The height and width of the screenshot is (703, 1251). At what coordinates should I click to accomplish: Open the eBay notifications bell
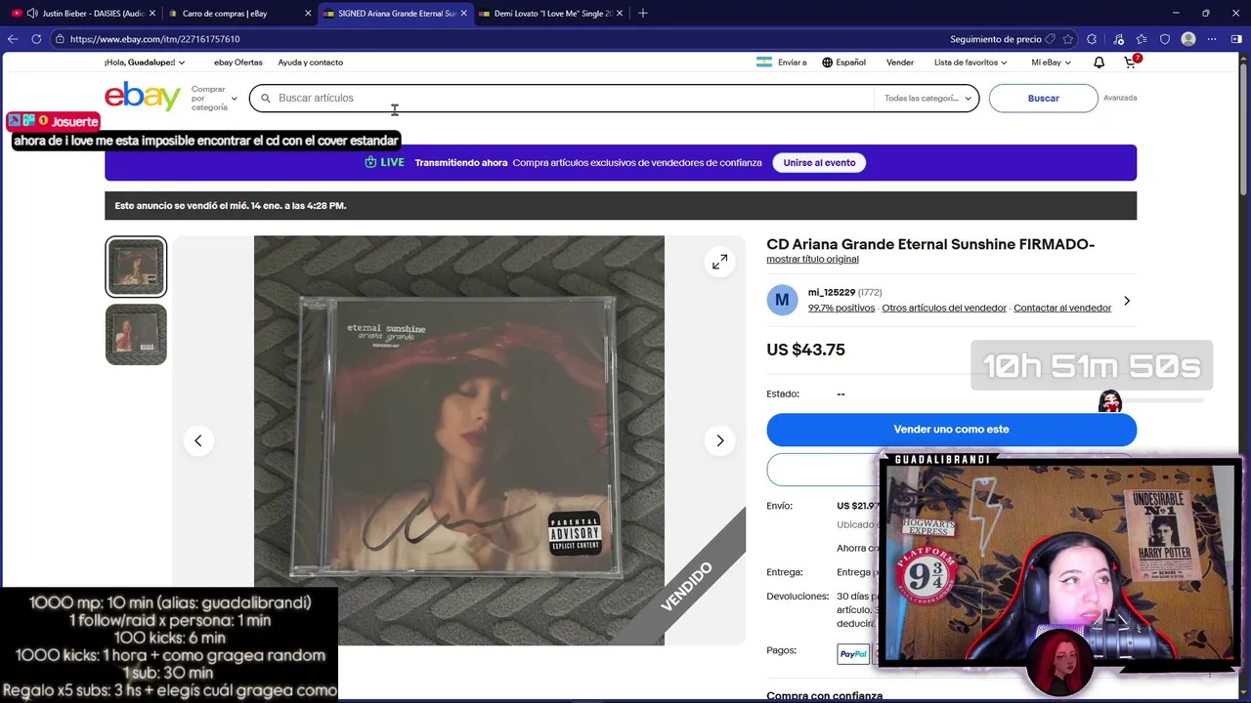pyautogui.click(x=1099, y=62)
